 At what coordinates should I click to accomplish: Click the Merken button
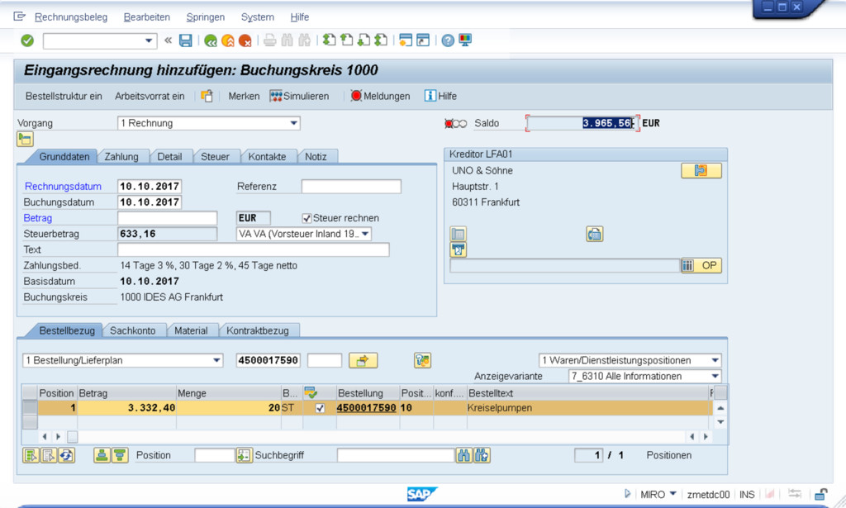click(244, 96)
